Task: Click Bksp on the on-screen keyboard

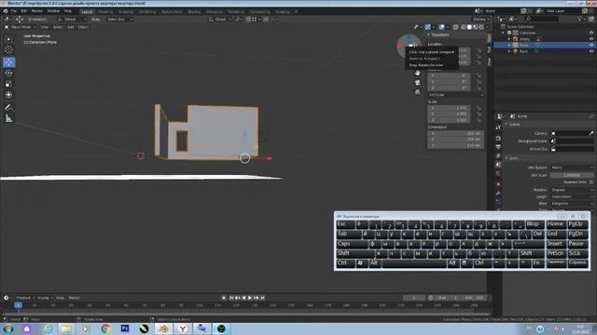Action: [535, 224]
